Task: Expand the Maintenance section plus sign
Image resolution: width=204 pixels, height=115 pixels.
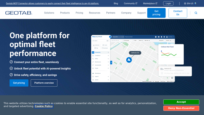Action: [x=108, y=62]
